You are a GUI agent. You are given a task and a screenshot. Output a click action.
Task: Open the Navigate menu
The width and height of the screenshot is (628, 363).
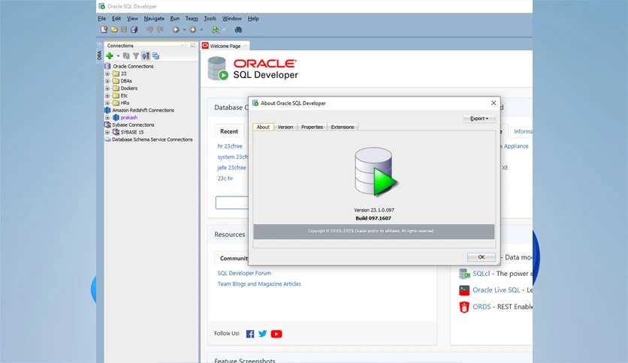(154, 19)
